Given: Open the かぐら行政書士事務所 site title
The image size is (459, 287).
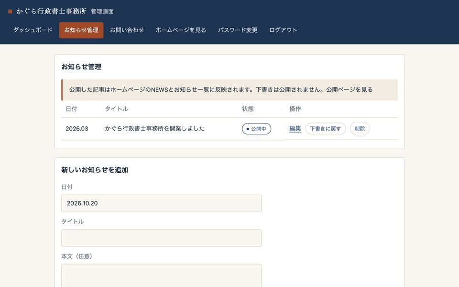Looking at the screenshot, I should (51, 11).
